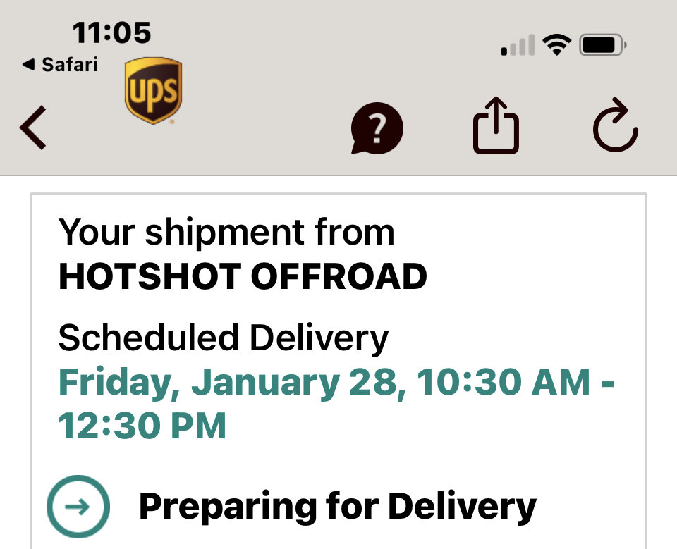Tap the small triangle beside Safari

point(28,65)
